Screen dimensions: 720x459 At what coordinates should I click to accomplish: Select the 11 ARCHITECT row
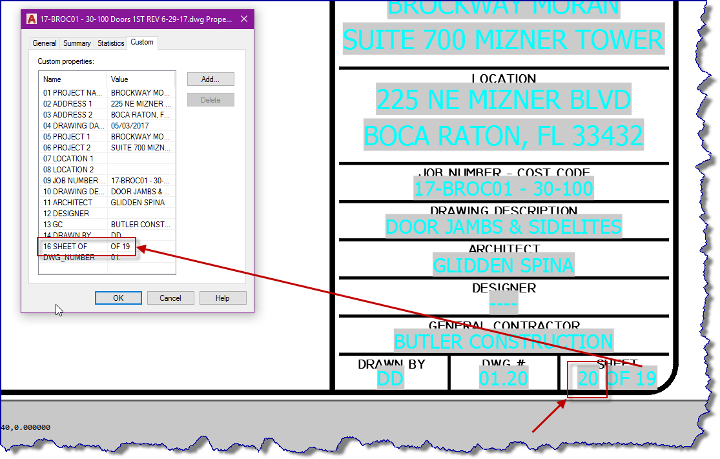(107, 203)
